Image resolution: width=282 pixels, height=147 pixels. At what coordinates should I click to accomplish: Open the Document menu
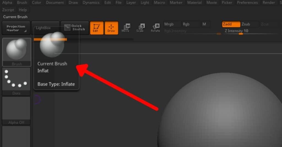55,2
